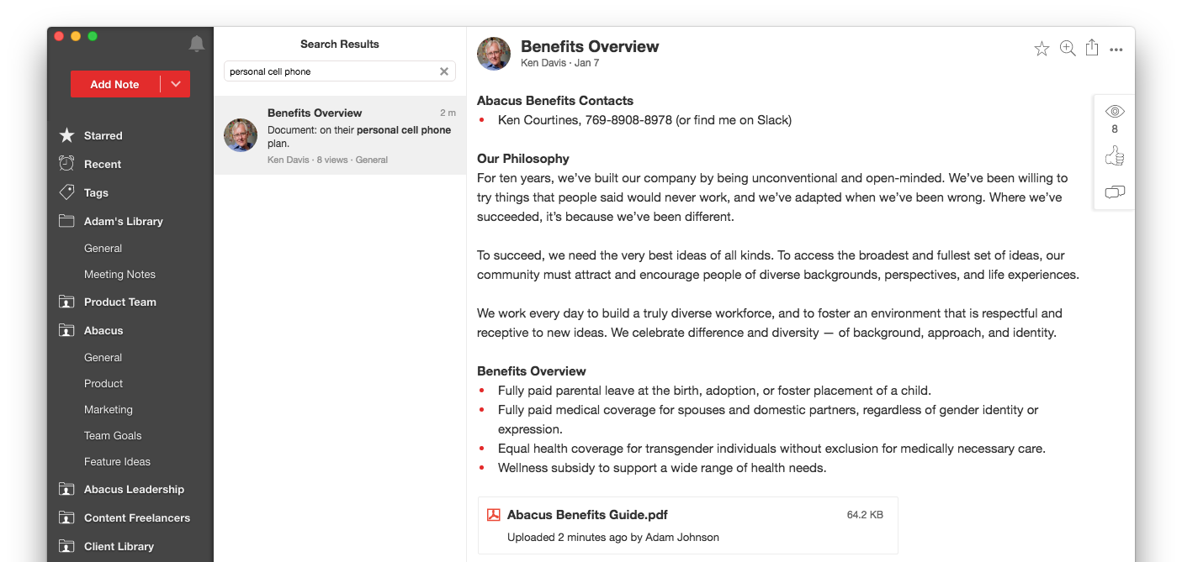The image size is (1182, 562).
Task: Click the Search Results heading
Action: [x=340, y=44]
